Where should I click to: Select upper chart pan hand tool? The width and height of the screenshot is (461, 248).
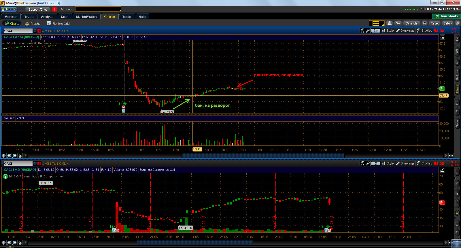pos(20,156)
